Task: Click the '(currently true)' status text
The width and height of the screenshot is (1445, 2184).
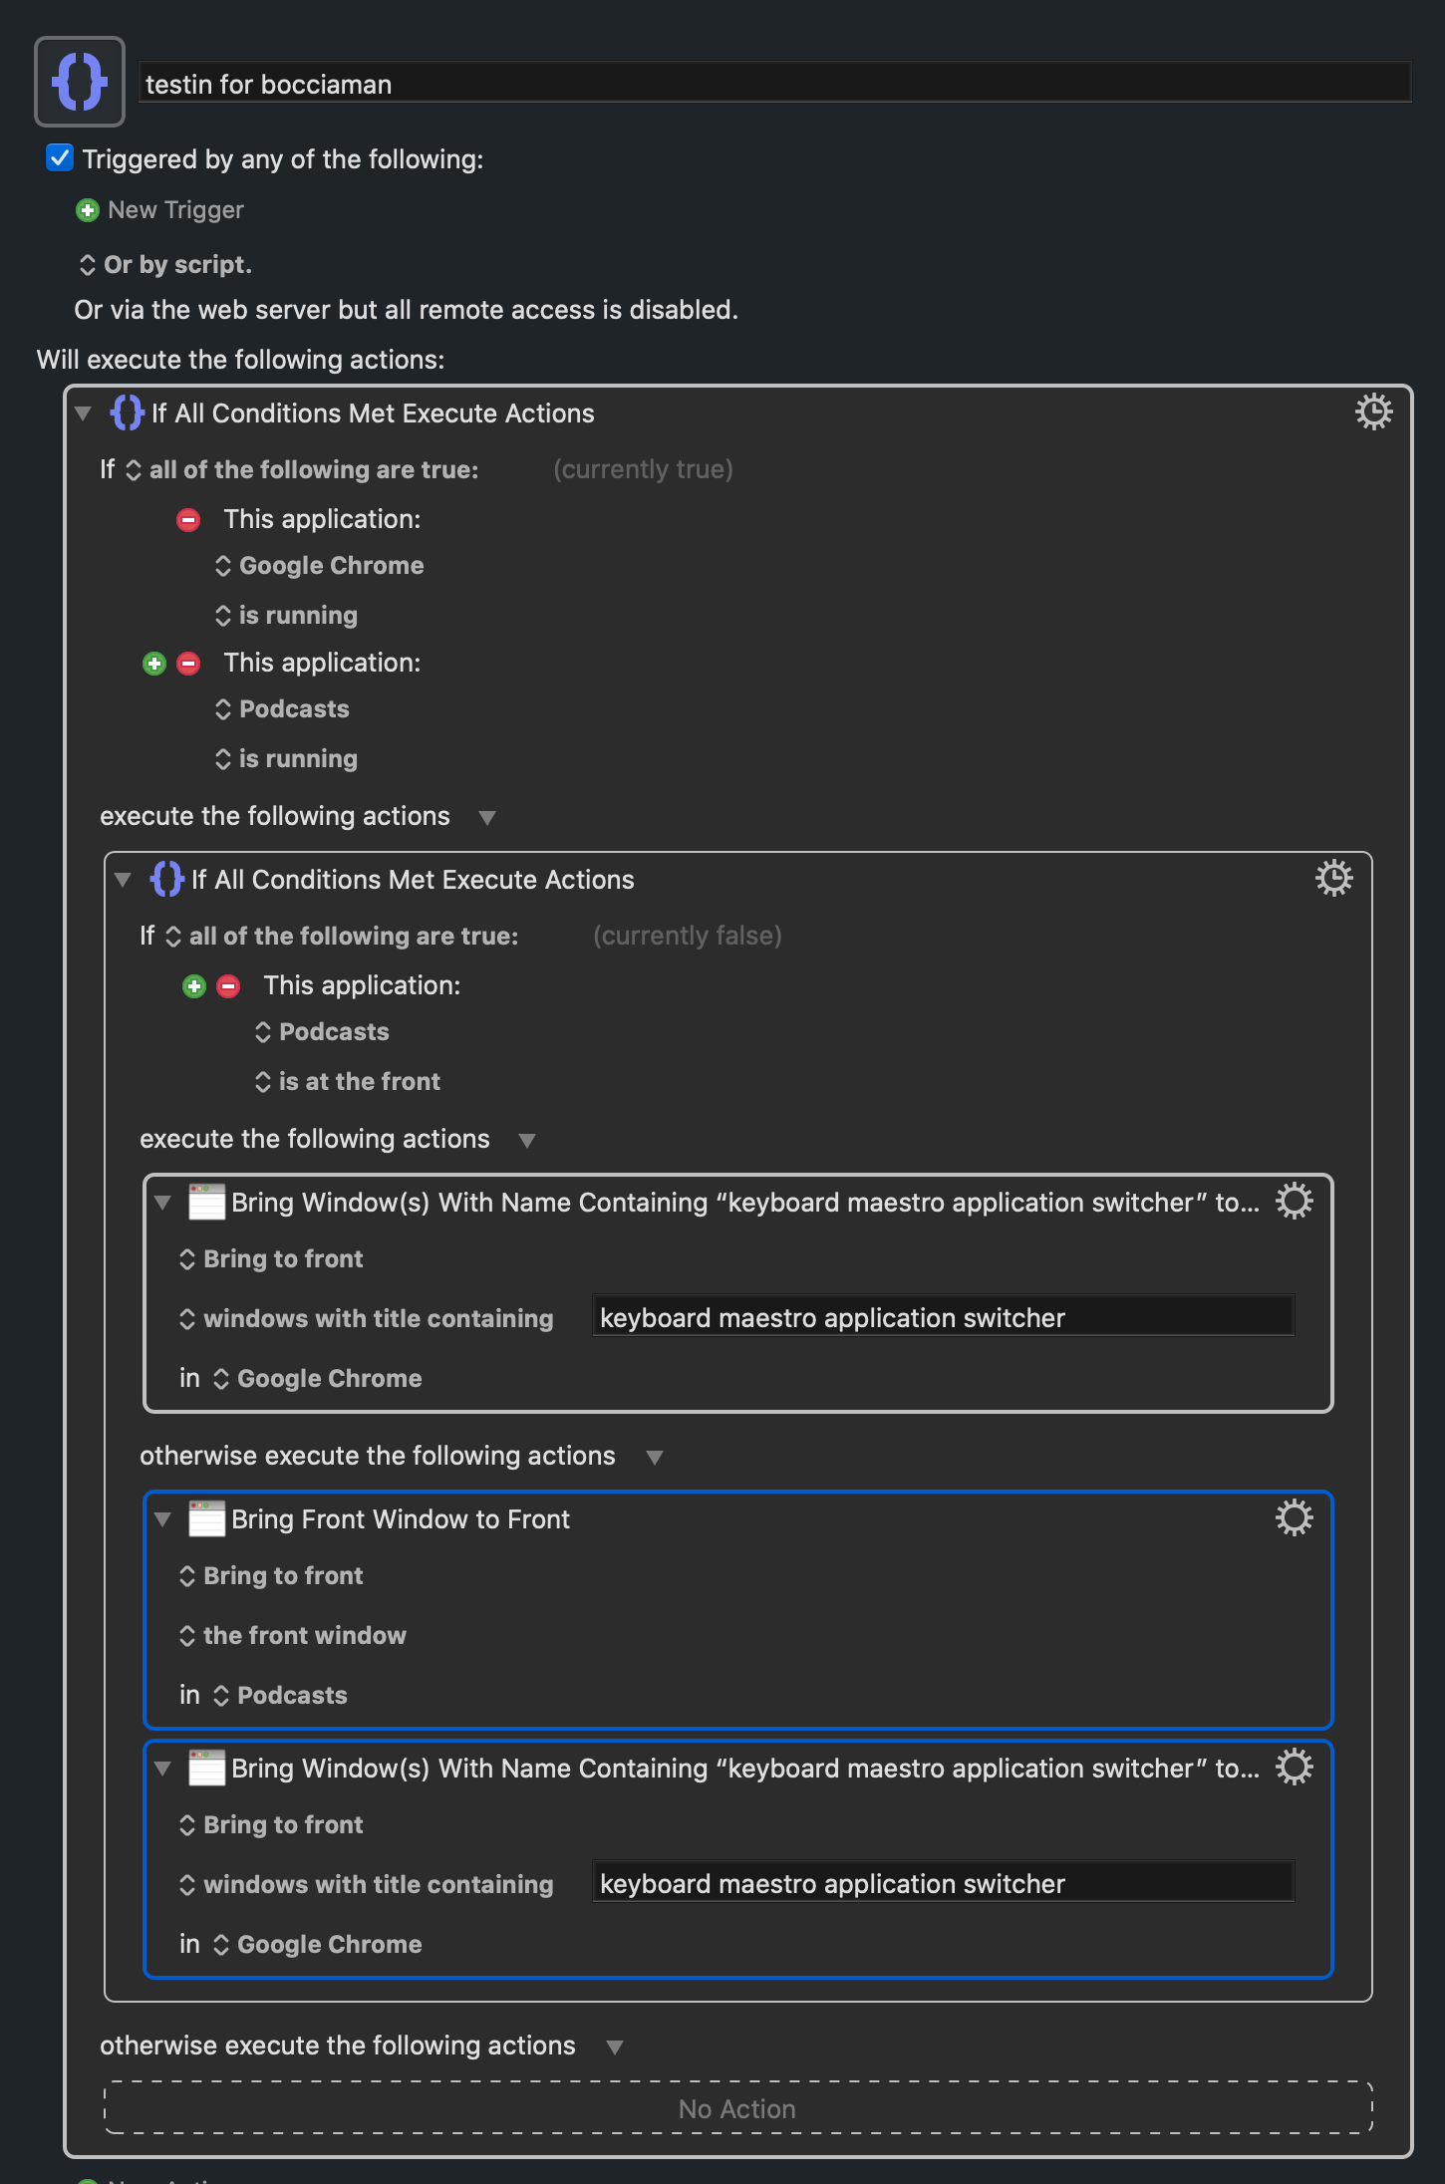Action: 643,469
